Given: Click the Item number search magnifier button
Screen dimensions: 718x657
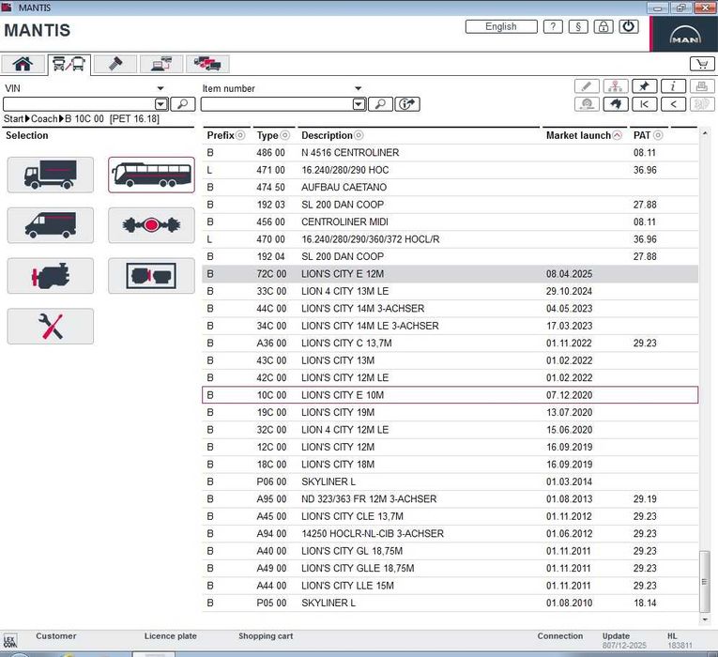Looking at the screenshot, I should [x=380, y=104].
